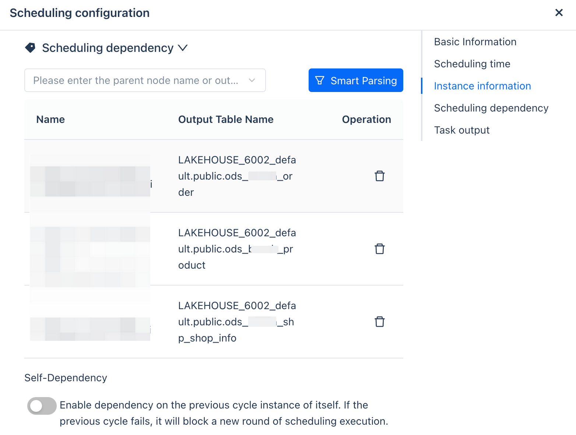Image resolution: width=576 pixels, height=435 pixels.
Task: Remove the shop_info dependency using its trash icon
Action: pos(379,322)
